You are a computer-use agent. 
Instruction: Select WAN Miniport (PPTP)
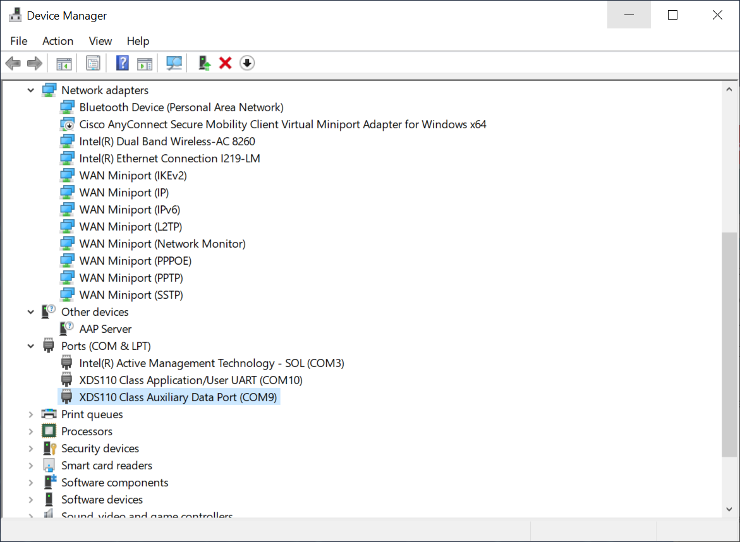pos(131,278)
